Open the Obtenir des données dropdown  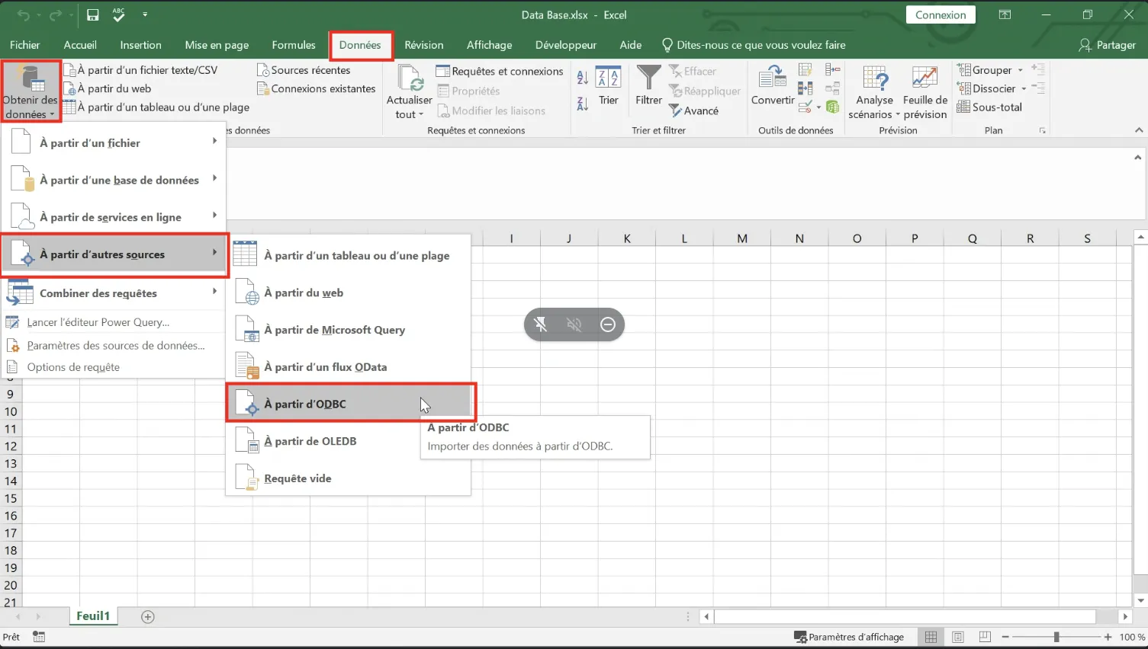[31, 92]
